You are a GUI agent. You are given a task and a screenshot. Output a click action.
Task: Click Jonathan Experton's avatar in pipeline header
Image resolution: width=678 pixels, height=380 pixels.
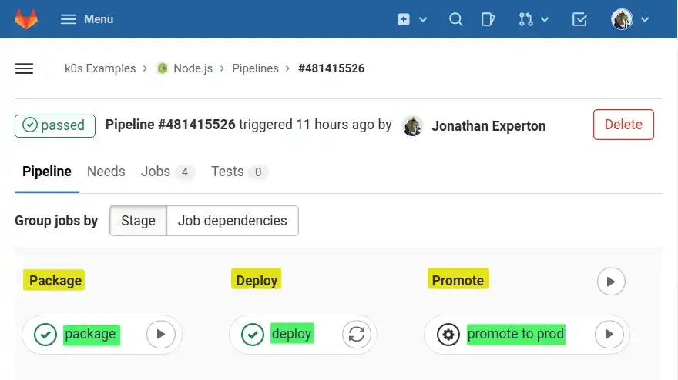tap(412, 125)
